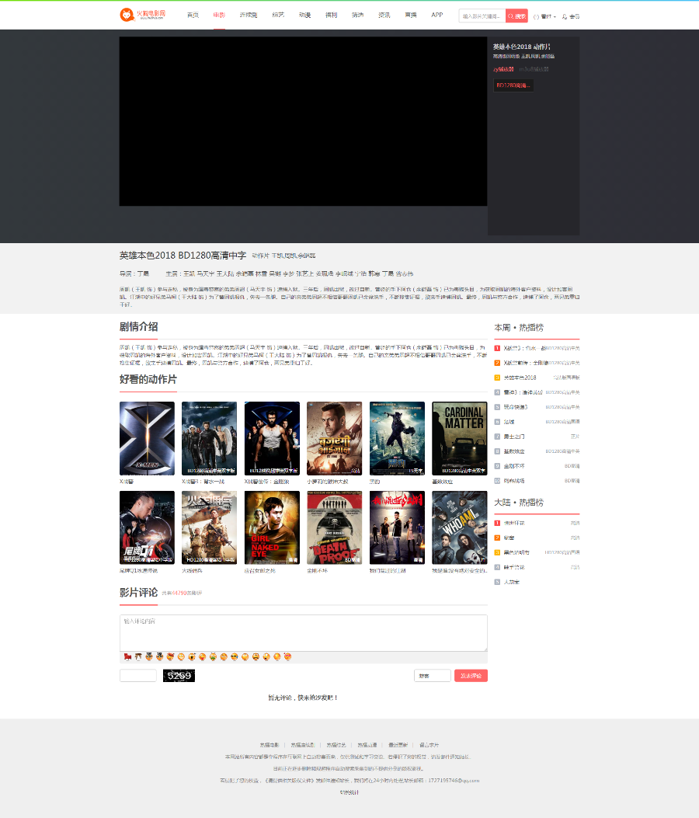
Task: Open 综艺 in the top navigation
Action: point(278,15)
